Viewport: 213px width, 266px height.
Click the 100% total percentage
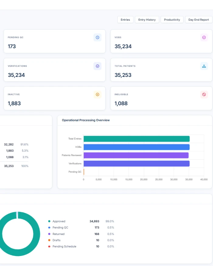pyautogui.click(x=25, y=166)
